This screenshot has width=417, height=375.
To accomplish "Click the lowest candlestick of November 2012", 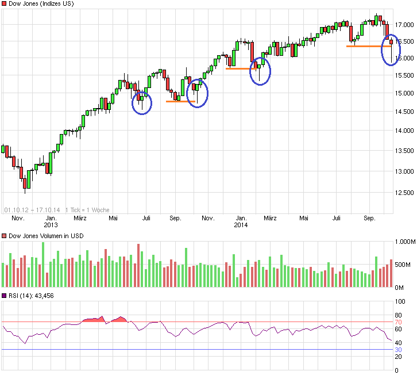I will coord(25,183).
